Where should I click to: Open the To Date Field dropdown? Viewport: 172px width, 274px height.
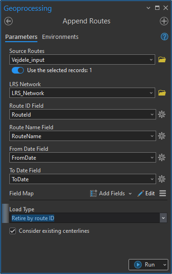152,179
